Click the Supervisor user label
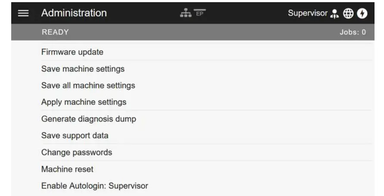Viewport: 384px width, 196px height. [x=307, y=13]
